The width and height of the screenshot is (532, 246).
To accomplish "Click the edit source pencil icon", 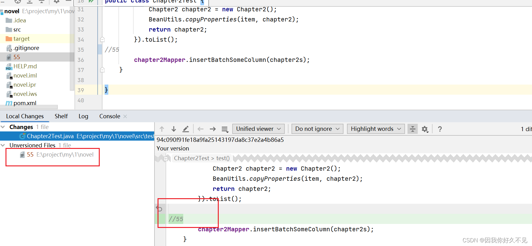I will [186, 129].
